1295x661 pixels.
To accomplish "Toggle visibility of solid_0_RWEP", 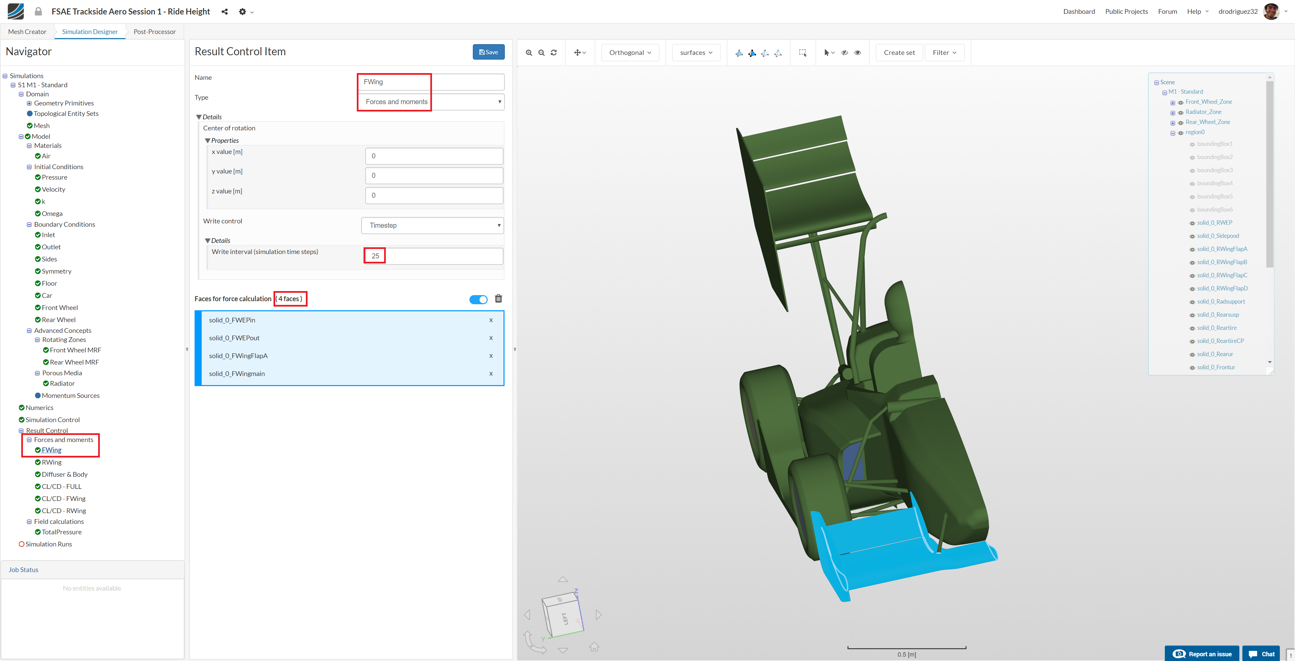I will (1192, 223).
